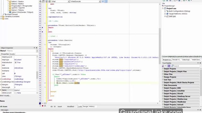Toggle the HideSelection True checkbox

pos(15,62)
